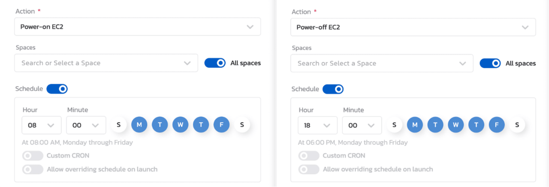Deselect Tuesday in the Power-off schedule
The height and width of the screenshot is (187, 549).
coord(435,125)
